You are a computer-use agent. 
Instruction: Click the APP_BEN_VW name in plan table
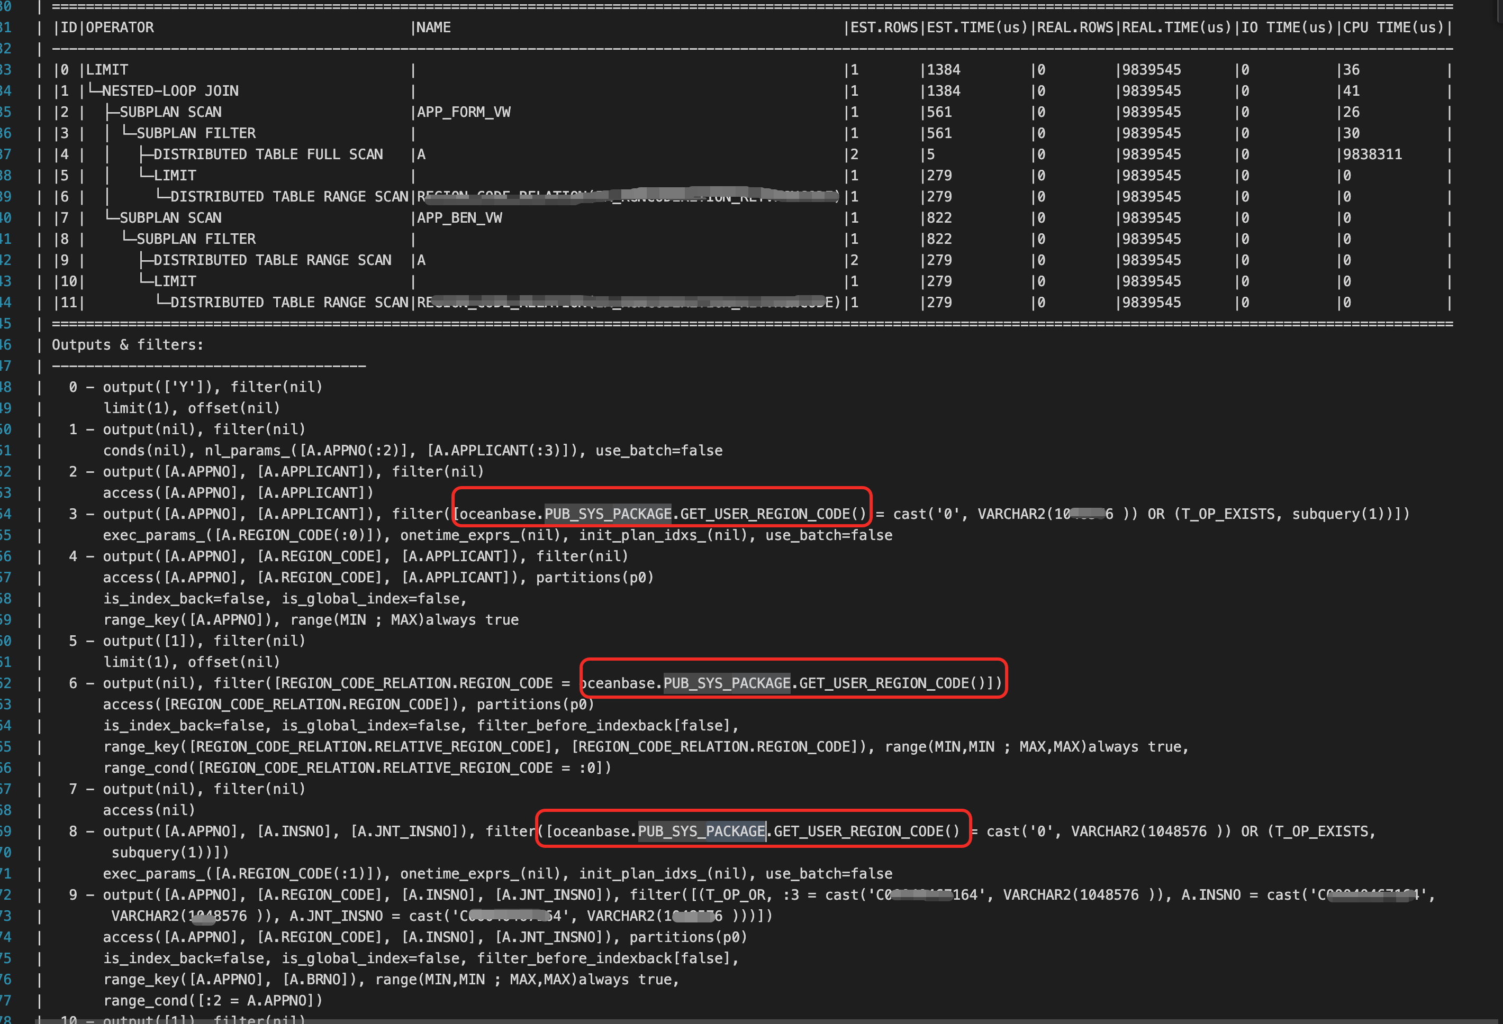point(459,218)
